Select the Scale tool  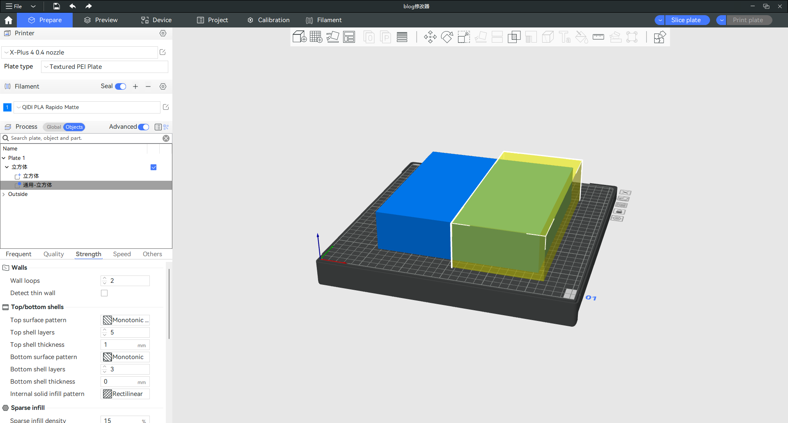[464, 37]
